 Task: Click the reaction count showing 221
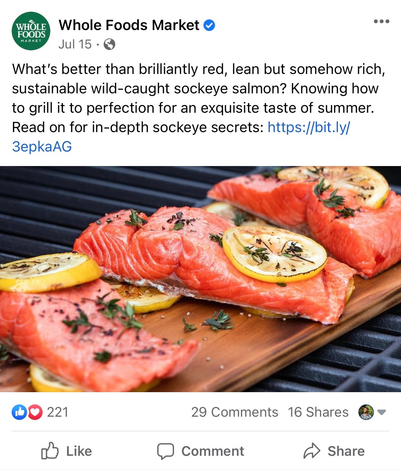click(57, 412)
